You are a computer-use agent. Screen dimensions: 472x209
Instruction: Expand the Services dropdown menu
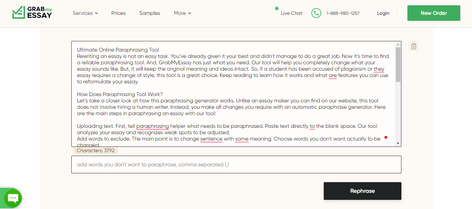85,13
